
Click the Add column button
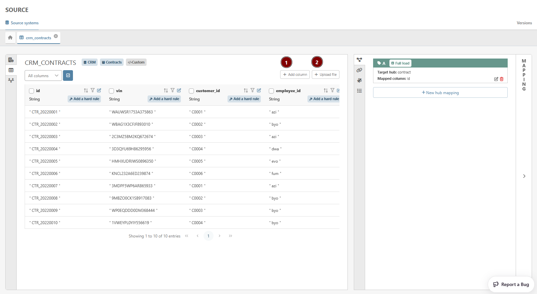[295, 74]
